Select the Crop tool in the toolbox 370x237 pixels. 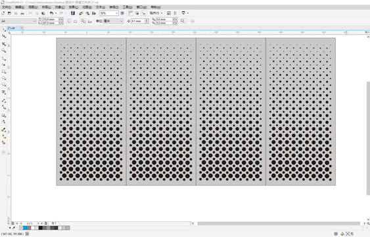[3, 44]
